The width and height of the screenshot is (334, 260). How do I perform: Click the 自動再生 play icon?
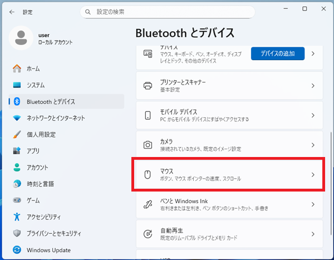(148, 234)
